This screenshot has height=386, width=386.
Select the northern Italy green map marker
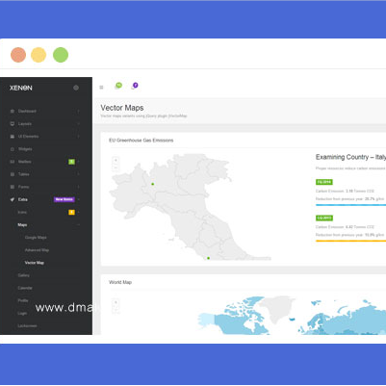[x=153, y=184]
